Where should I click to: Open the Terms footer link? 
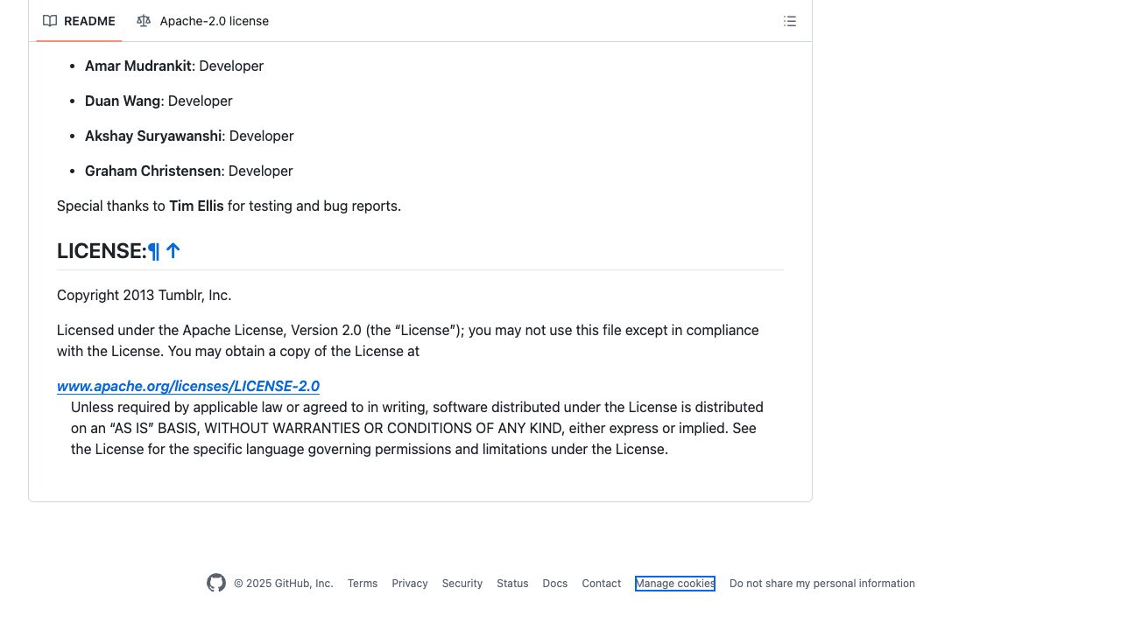[x=363, y=584]
